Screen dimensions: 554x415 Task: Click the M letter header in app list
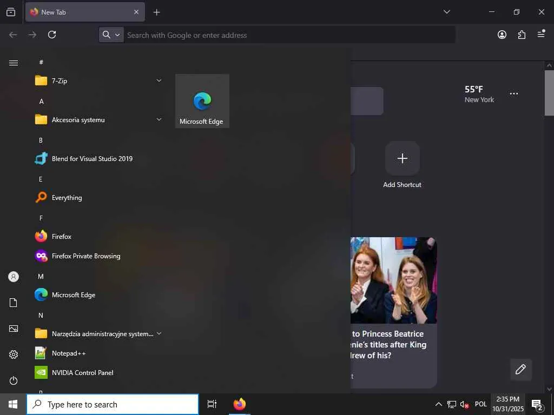[41, 276]
